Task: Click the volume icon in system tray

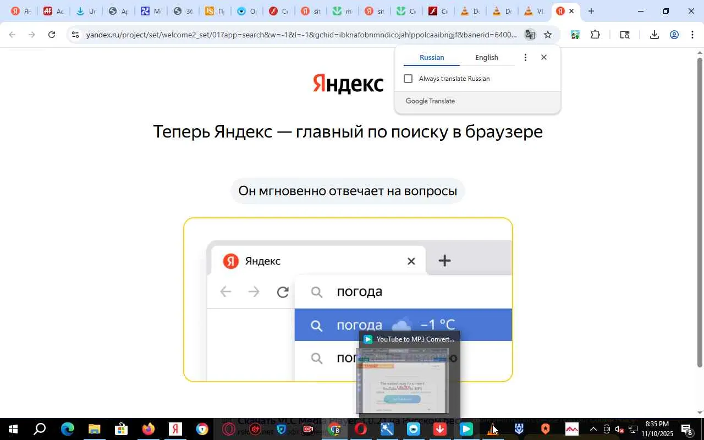Action: pos(619,430)
